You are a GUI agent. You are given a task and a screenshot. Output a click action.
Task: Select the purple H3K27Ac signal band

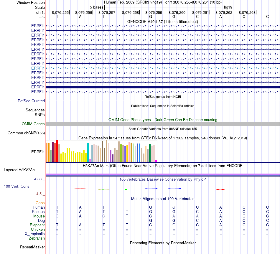[163, 174]
